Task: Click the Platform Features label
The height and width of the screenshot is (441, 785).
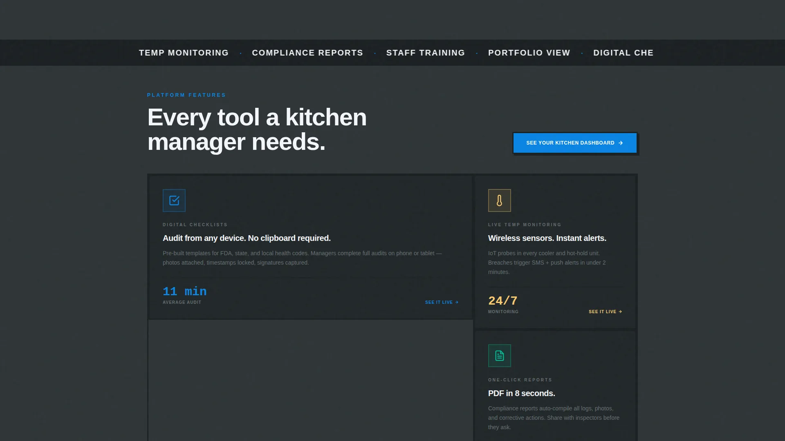Action: pos(186,95)
